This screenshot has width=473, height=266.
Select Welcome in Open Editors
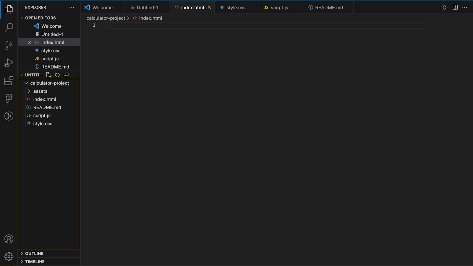click(49, 26)
